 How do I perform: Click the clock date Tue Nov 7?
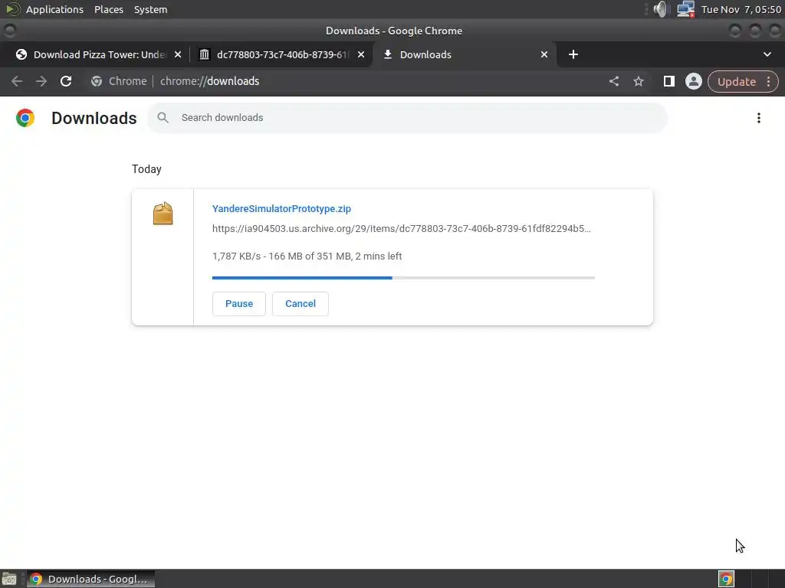click(x=741, y=9)
